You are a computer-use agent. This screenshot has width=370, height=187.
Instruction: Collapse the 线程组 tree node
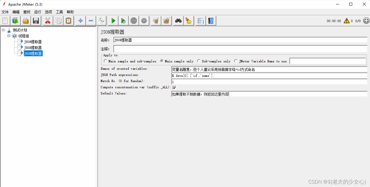tap(9, 36)
